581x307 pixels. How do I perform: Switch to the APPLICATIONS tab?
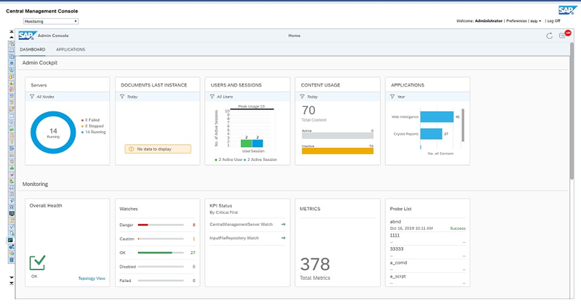[x=70, y=50]
